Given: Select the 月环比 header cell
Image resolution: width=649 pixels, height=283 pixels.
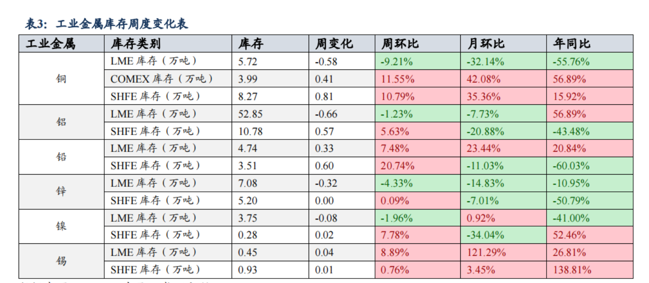Looking at the screenshot, I should point(486,44).
